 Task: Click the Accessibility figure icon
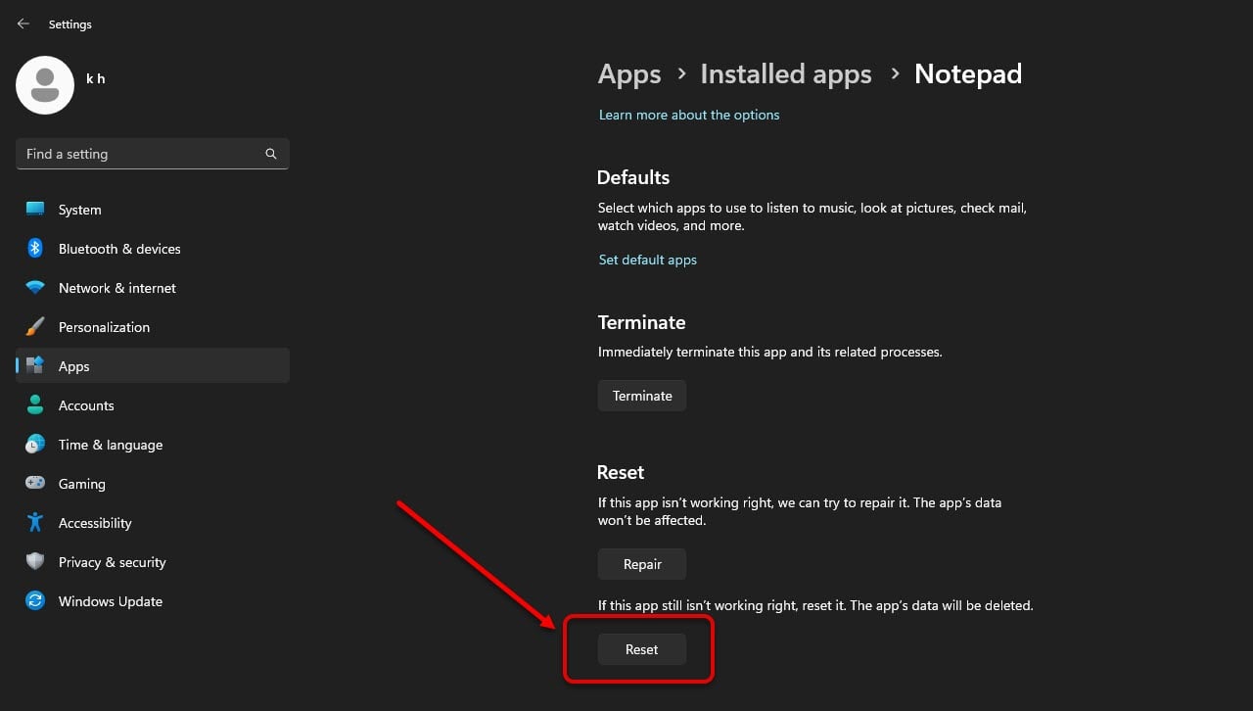point(35,522)
